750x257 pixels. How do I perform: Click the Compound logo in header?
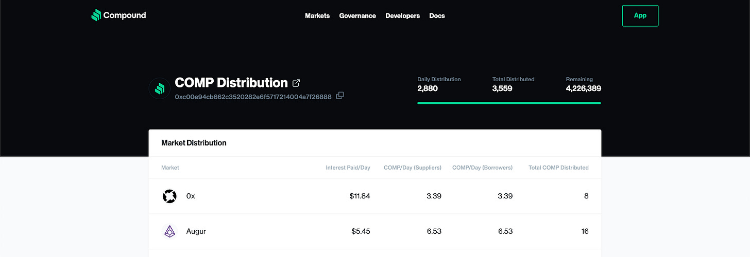(118, 15)
